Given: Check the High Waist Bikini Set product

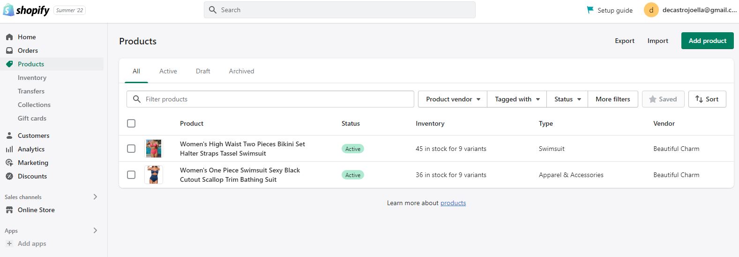Looking at the screenshot, I should pyautogui.click(x=131, y=149).
